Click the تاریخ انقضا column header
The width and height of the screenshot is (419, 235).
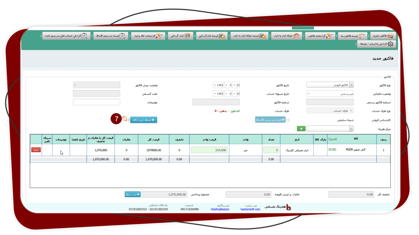(x=78, y=139)
